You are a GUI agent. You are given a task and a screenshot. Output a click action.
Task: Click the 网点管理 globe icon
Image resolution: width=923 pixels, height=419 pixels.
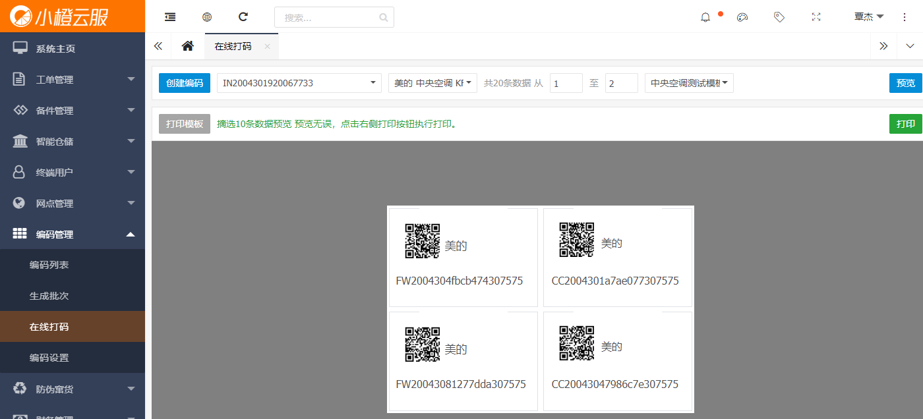pos(20,203)
